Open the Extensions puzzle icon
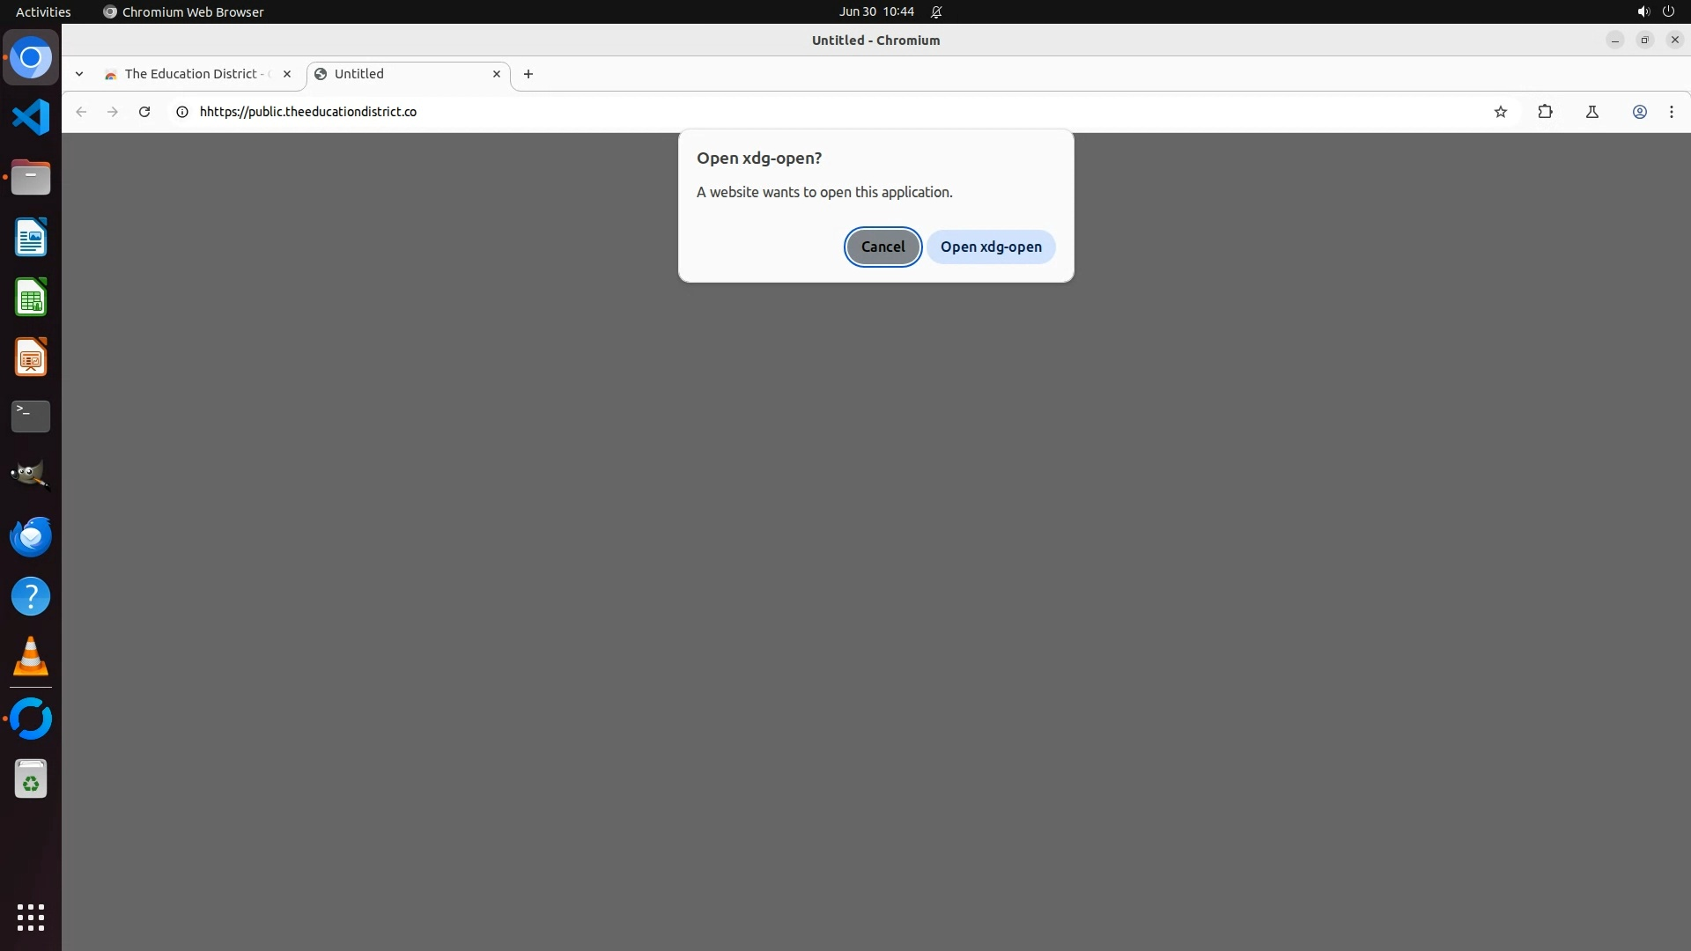 pos(1545,112)
